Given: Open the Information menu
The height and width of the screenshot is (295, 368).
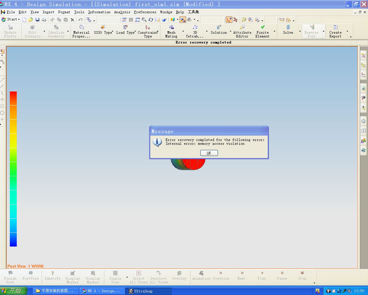Looking at the screenshot, I should coord(99,12).
